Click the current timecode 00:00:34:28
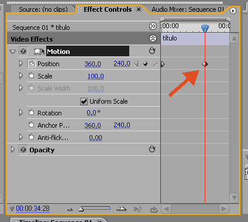248x222 pixels. [33, 209]
